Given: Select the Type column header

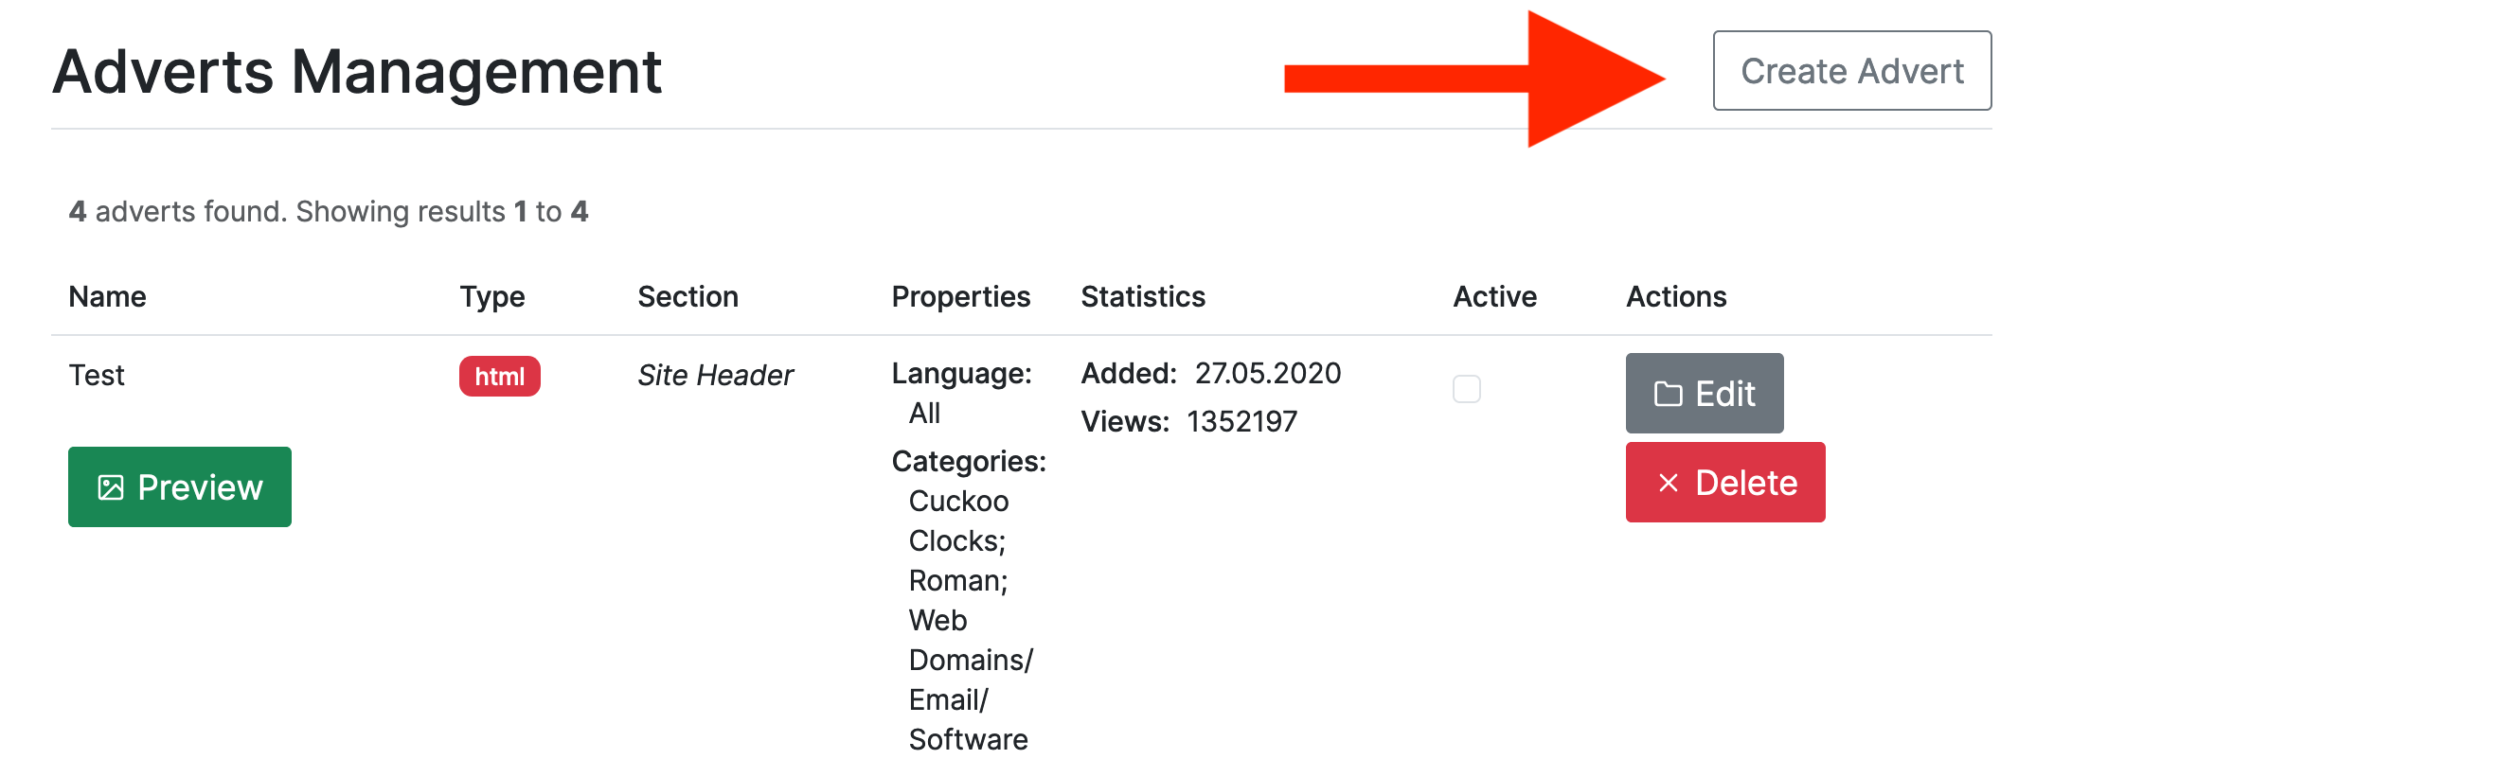Looking at the screenshot, I should (492, 297).
